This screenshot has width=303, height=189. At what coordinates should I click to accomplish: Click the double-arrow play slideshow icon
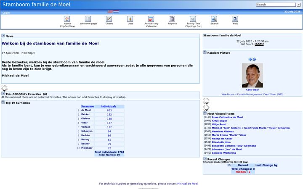[x=255, y=59]
